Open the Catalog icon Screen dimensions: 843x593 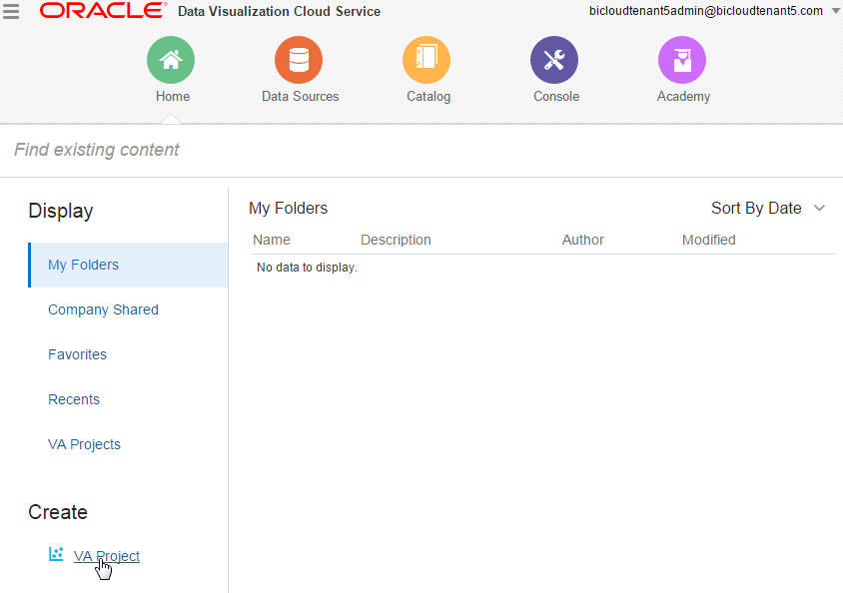[426, 60]
